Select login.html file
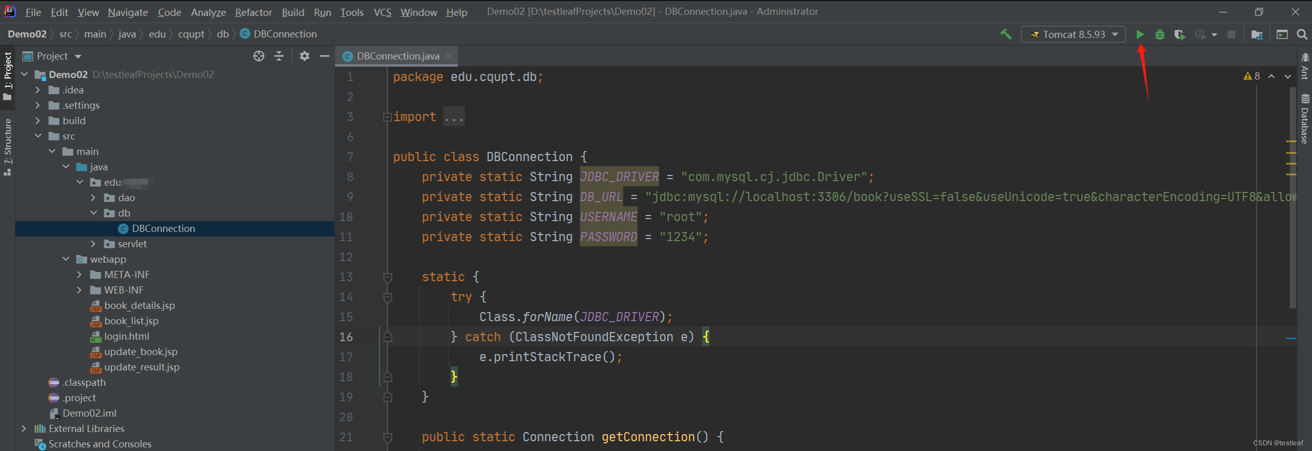The width and height of the screenshot is (1312, 451). pos(127,336)
